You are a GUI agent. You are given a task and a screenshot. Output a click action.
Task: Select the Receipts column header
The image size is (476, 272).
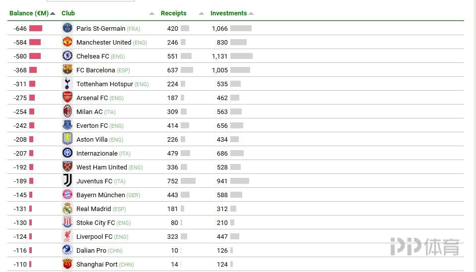click(174, 13)
